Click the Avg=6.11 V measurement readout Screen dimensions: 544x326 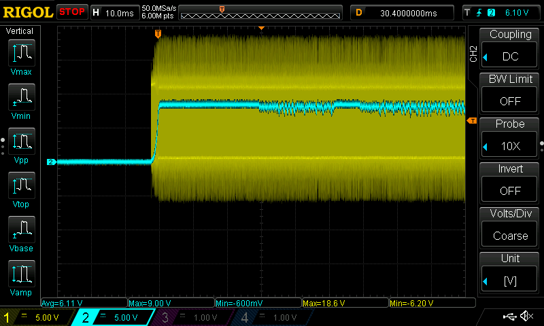point(84,303)
